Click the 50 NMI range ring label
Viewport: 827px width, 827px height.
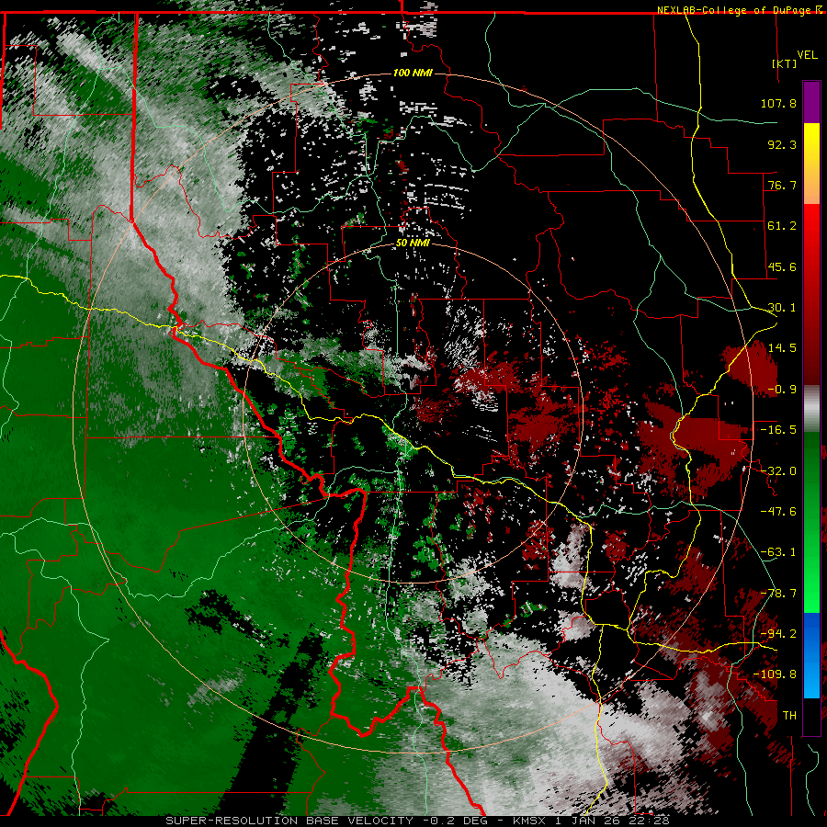pyautogui.click(x=413, y=244)
